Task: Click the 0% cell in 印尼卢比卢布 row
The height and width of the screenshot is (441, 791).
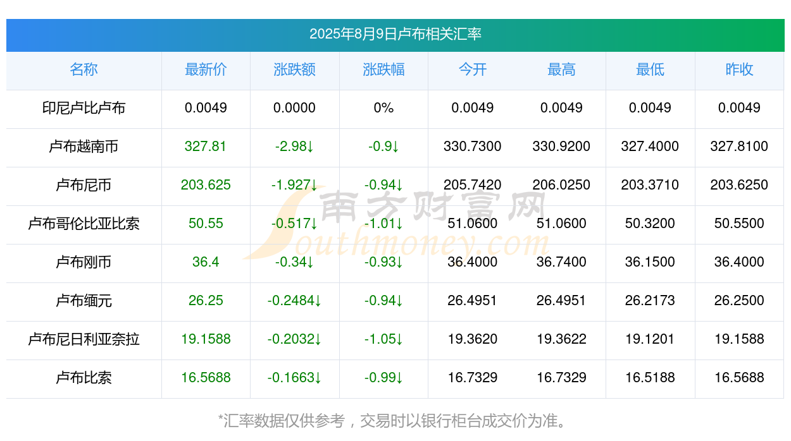Action: pyautogui.click(x=383, y=108)
